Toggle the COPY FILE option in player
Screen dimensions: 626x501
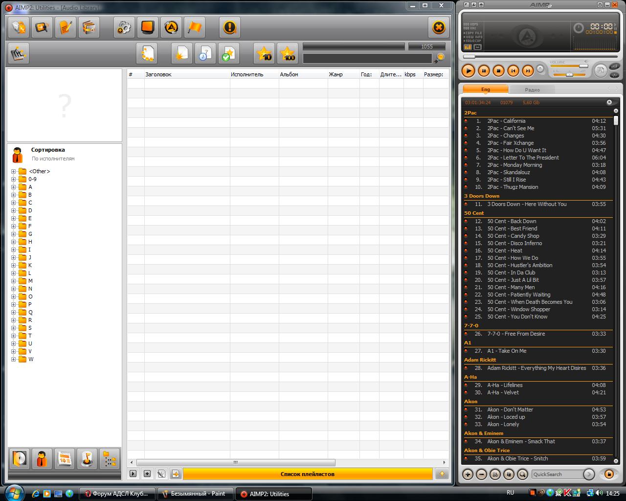tap(473, 33)
